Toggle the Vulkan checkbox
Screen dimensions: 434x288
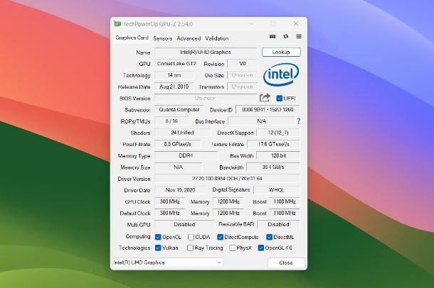[158, 248]
